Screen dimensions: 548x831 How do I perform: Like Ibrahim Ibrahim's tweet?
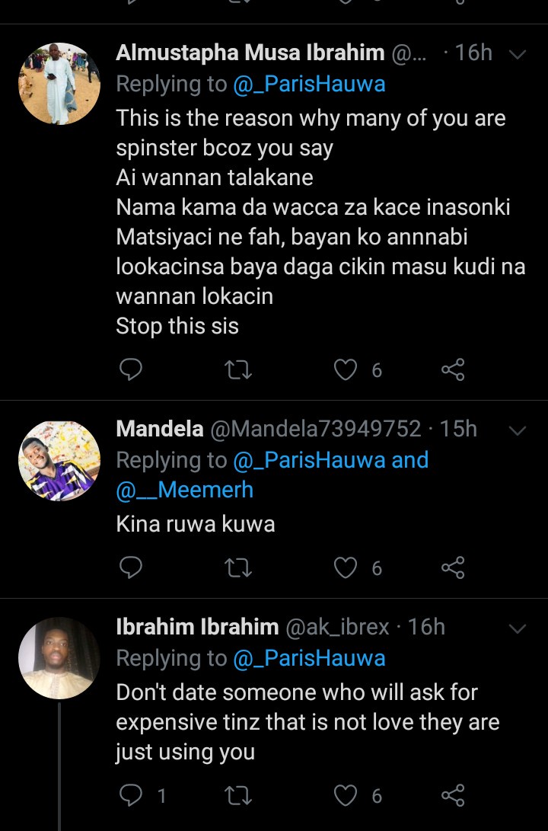[346, 796]
